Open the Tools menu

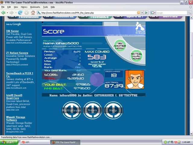click(x=45, y=7)
